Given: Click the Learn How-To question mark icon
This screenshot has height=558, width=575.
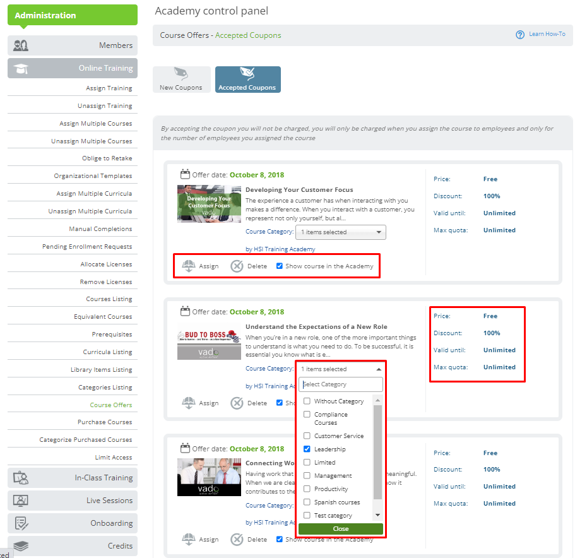Looking at the screenshot, I should point(520,35).
